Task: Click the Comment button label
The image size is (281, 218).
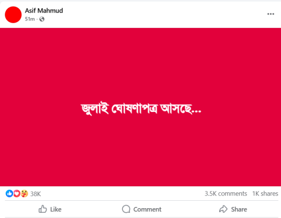Action: click(x=148, y=210)
